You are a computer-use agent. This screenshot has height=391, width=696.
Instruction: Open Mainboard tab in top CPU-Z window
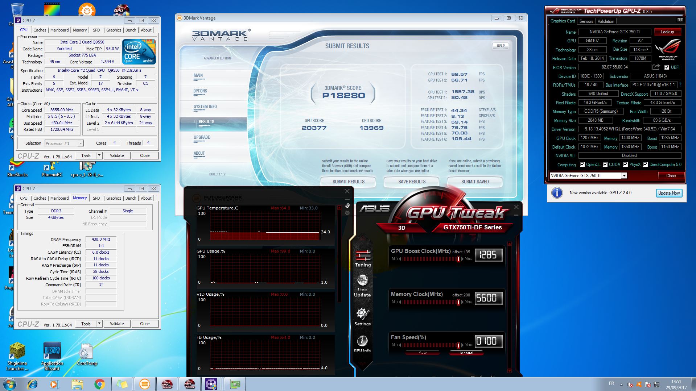pyautogui.click(x=59, y=30)
